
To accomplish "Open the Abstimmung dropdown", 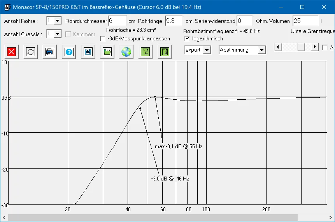I will pyautogui.click(x=261, y=50).
